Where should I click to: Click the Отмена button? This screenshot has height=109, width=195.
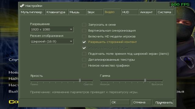click(x=141, y=102)
